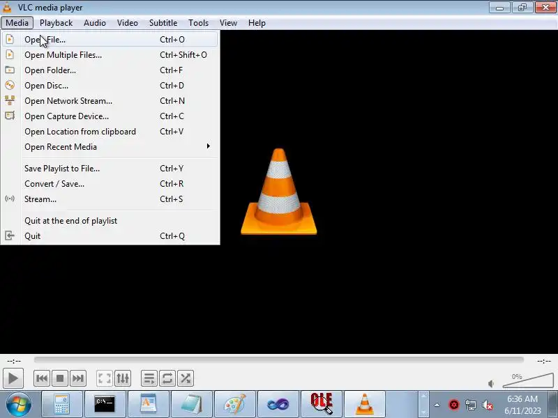This screenshot has width=558, height=418.
Task: Toggle loop repeat mode
Action: 167,378
